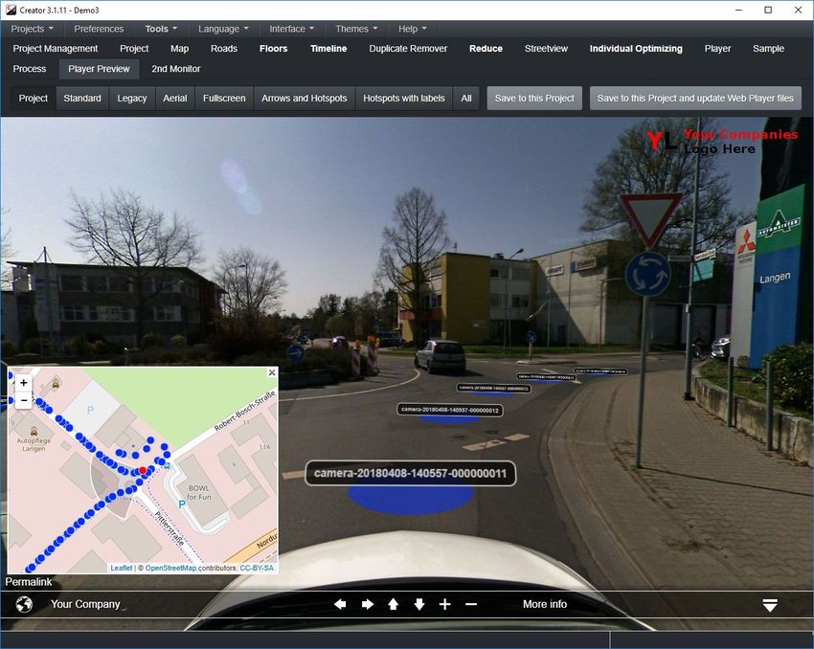This screenshot has height=649, width=814.
Task: Open the Roads tab
Action: pos(224,48)
